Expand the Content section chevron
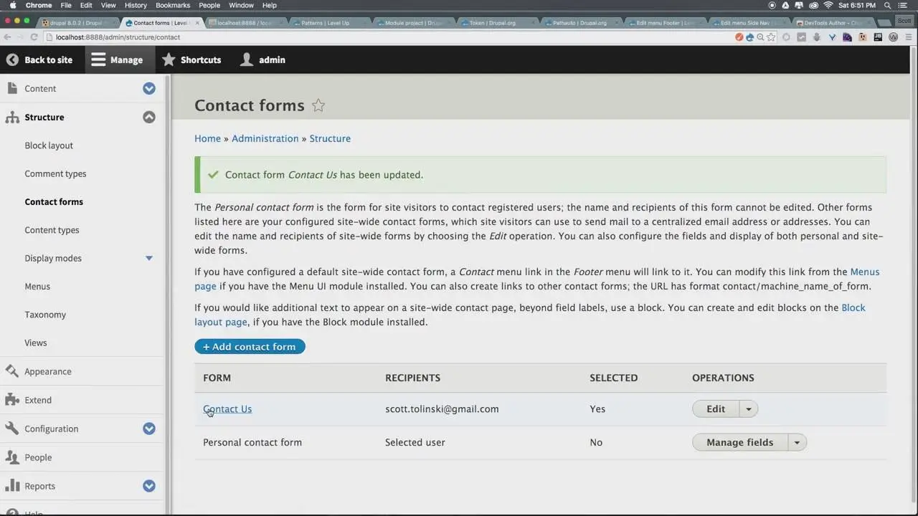The image size is (918, 516). tap(148, 88)
